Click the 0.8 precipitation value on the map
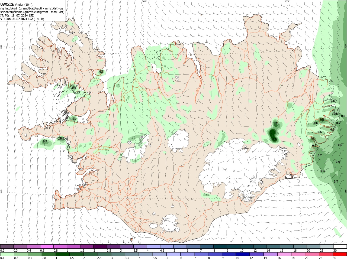The height and width of the screenshot is (260, 347). [62, 138]
